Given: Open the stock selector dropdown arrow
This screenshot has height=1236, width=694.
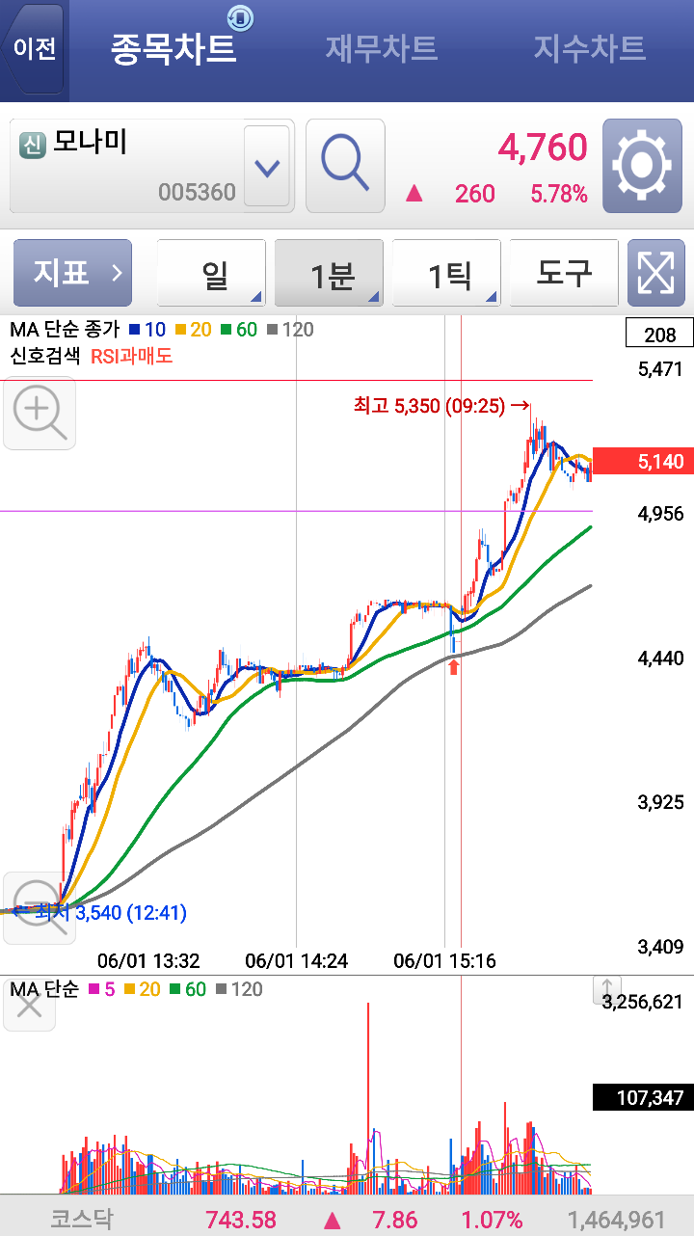Looking at the screenshot, I should pyautogui.click(x=267, y=166).
